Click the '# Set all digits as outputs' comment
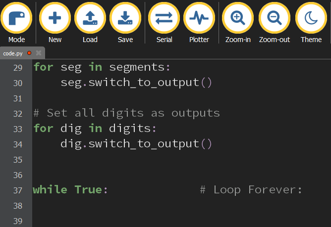The height and width of the screenshot is (227, 331). click(x=126, y=113)
